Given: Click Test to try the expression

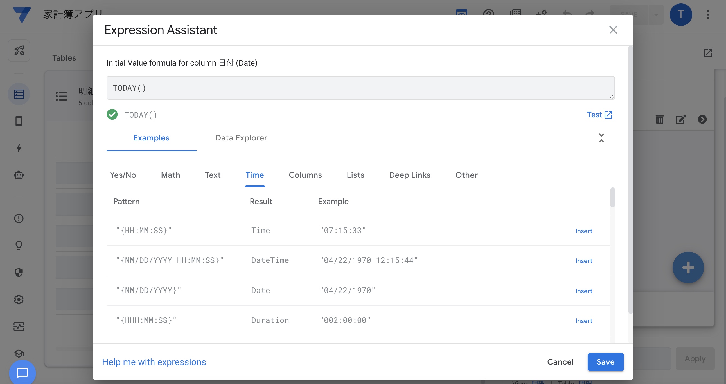Looking at the screenshot, I should [x=599, y=115].
